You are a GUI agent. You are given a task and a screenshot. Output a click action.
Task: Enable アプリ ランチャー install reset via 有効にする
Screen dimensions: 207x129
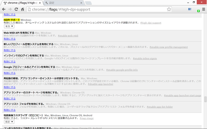pos(10,87)
